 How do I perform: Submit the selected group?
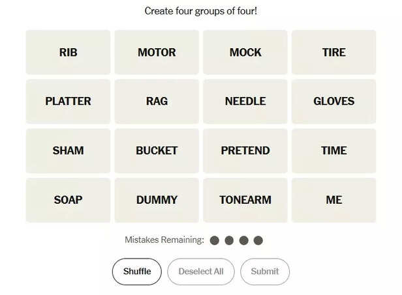[x=264, y=272]
